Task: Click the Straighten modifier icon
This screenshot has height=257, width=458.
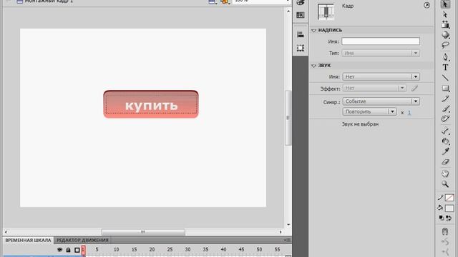Action: click(445, 252)
